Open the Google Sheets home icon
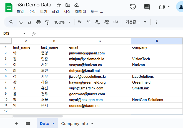Screen dimensions: 183x128 (9, 7)
